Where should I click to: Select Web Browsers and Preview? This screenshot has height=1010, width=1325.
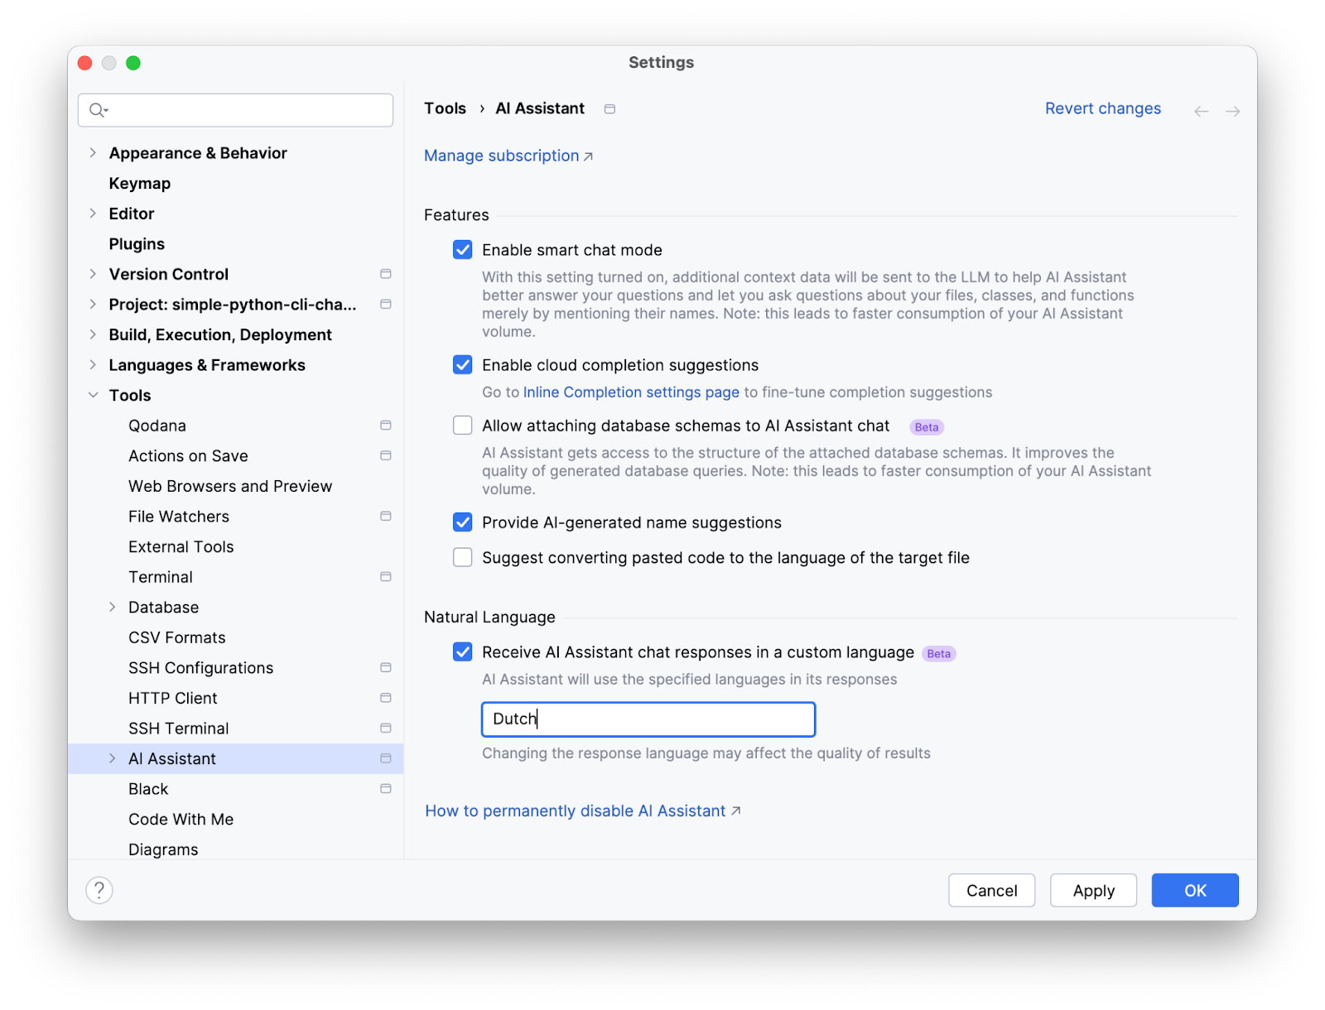point(230,487)
